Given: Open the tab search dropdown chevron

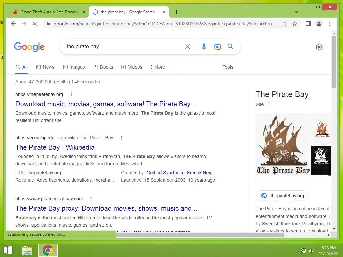Looking at the screenshot, I should pyautogui.click(x=296, y=12).
